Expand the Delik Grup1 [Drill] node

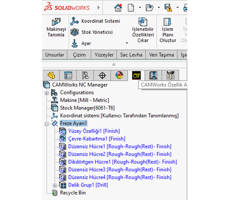coord(55,185)
